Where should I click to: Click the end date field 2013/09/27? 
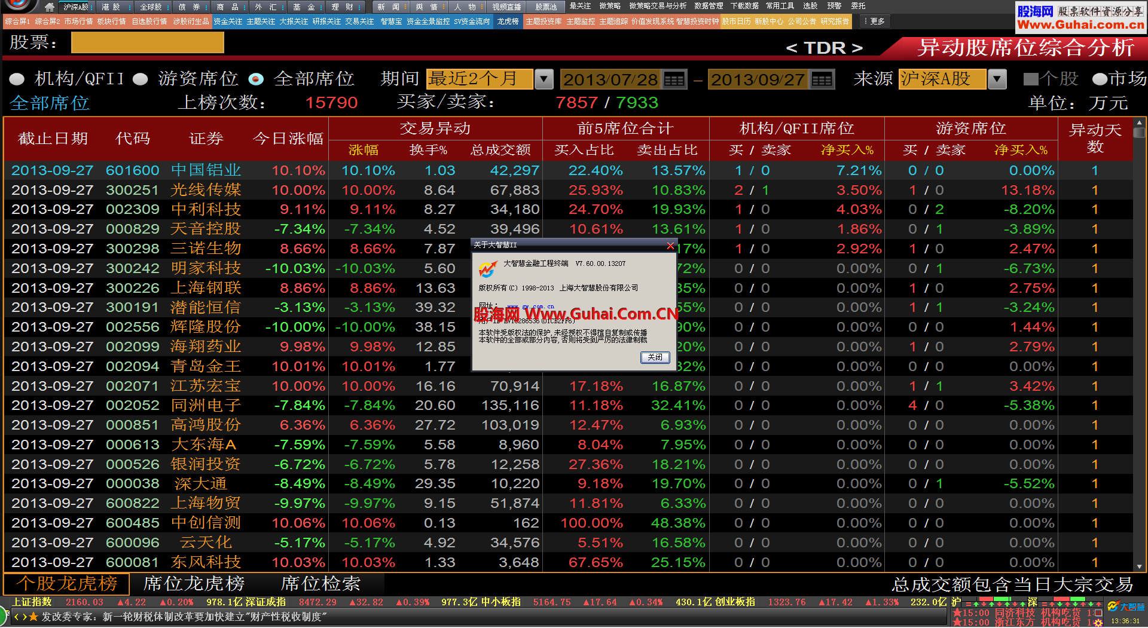(758, 79)
